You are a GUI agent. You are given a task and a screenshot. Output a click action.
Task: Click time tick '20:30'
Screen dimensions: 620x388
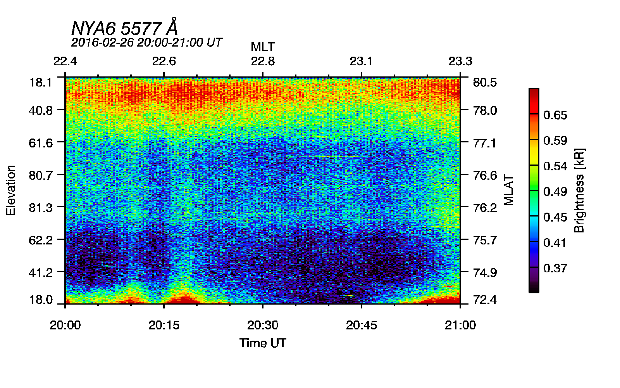point(263,325)
